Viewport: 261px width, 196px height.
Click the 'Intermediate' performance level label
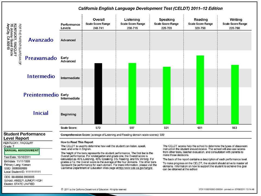[70, 78]
